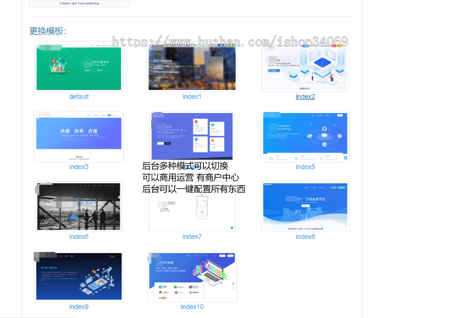Image resolution: width=460 pixels, height=318 pixels.
Task: Click the circular-diagram index5 preview thumbnail
Action: 305,136
